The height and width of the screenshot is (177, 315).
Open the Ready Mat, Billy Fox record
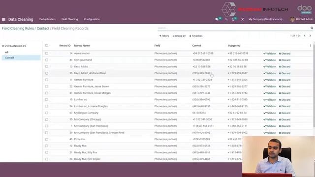85,152
